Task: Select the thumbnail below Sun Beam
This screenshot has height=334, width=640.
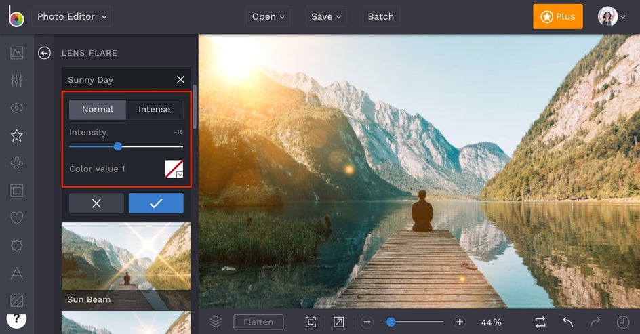Action: click(x=126, y=322)
